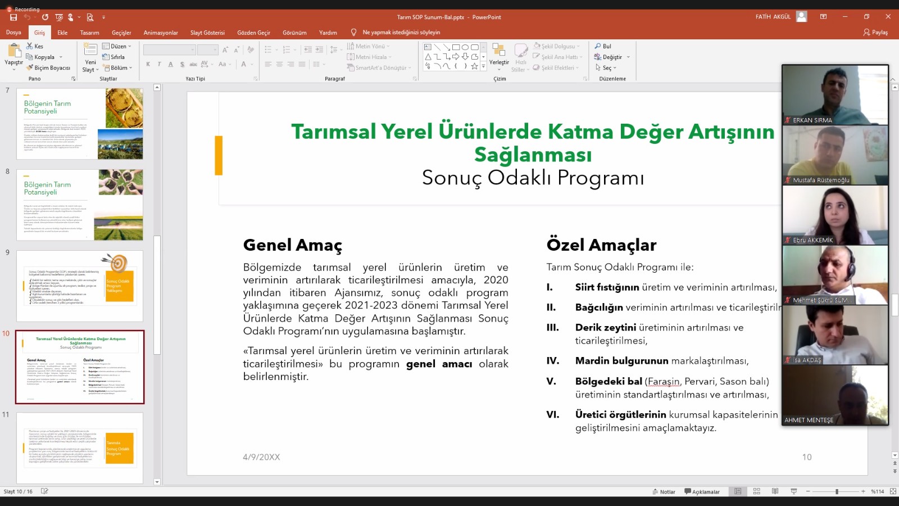Click the zoom slider handle in status bar

click(837, 491)
